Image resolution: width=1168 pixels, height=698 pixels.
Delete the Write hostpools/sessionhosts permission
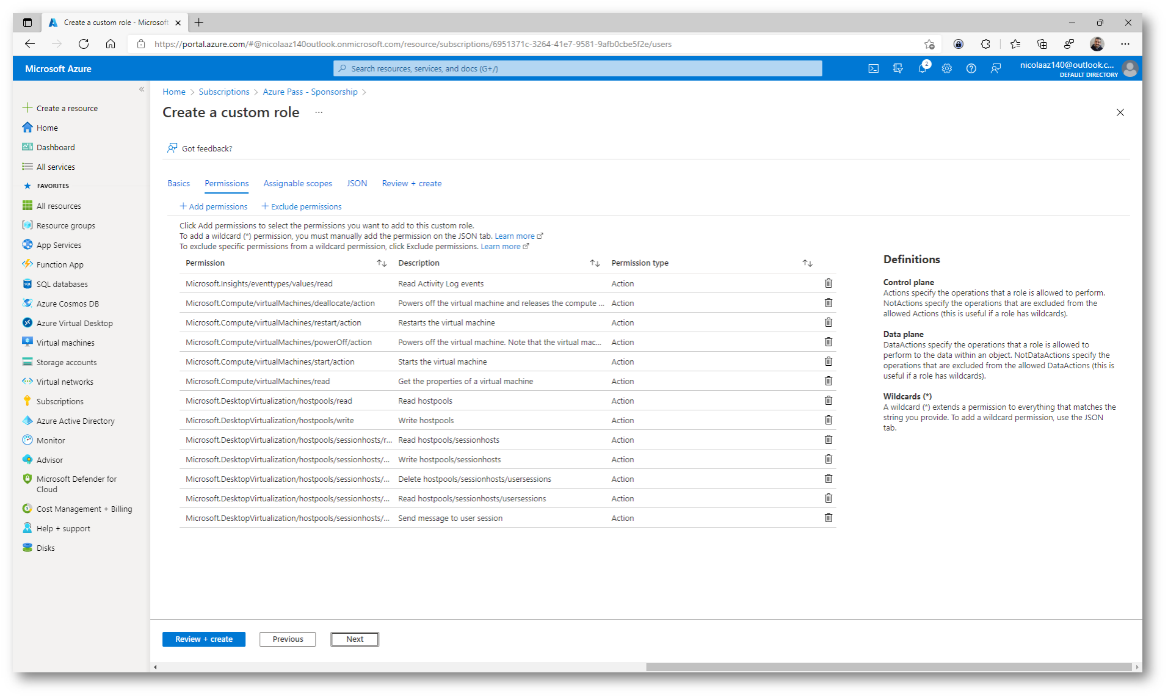click(829, 459)
